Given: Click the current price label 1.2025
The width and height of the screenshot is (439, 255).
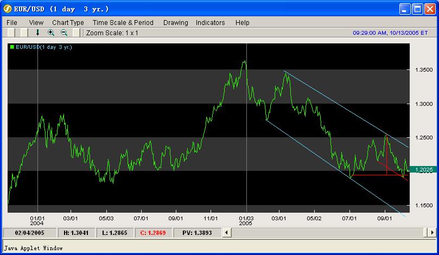Looking at the screenshot, I should click(424, 170).
